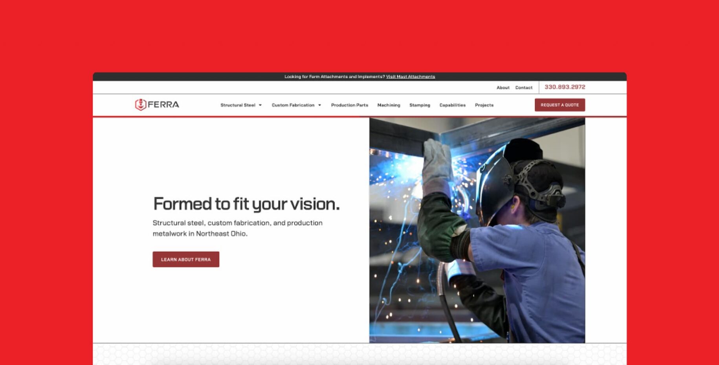Open the About link in the top bar

[x=503, y=88]
